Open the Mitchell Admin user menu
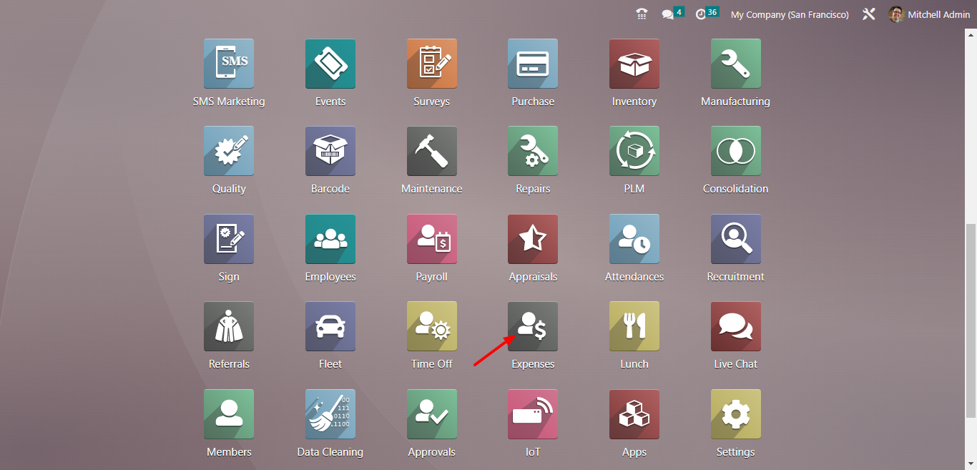This screenshot has height=470, width=977. click(928, 14)
